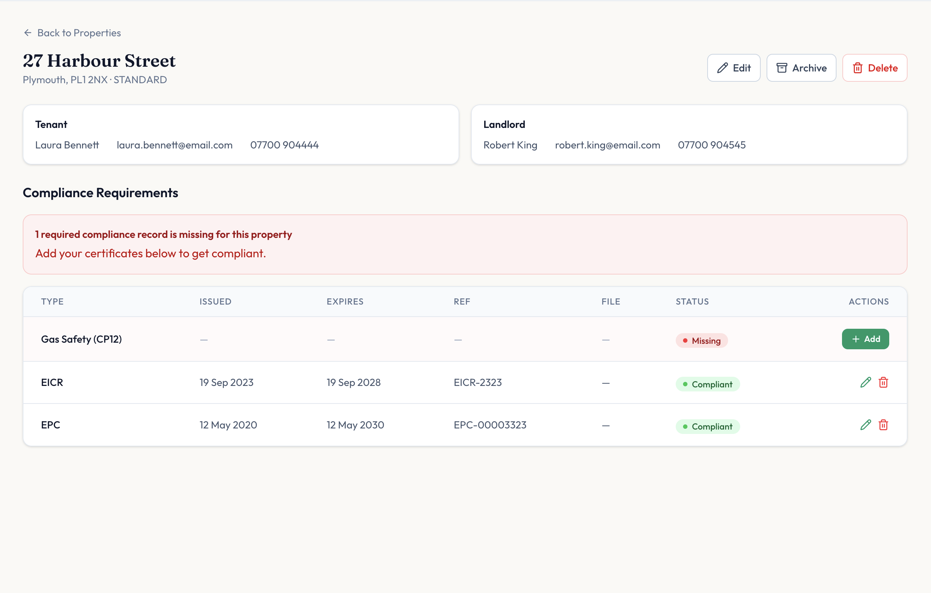Add a Gas Safety certificate with Add button
This screenshot has height=593, width=931.
[865, 339]
